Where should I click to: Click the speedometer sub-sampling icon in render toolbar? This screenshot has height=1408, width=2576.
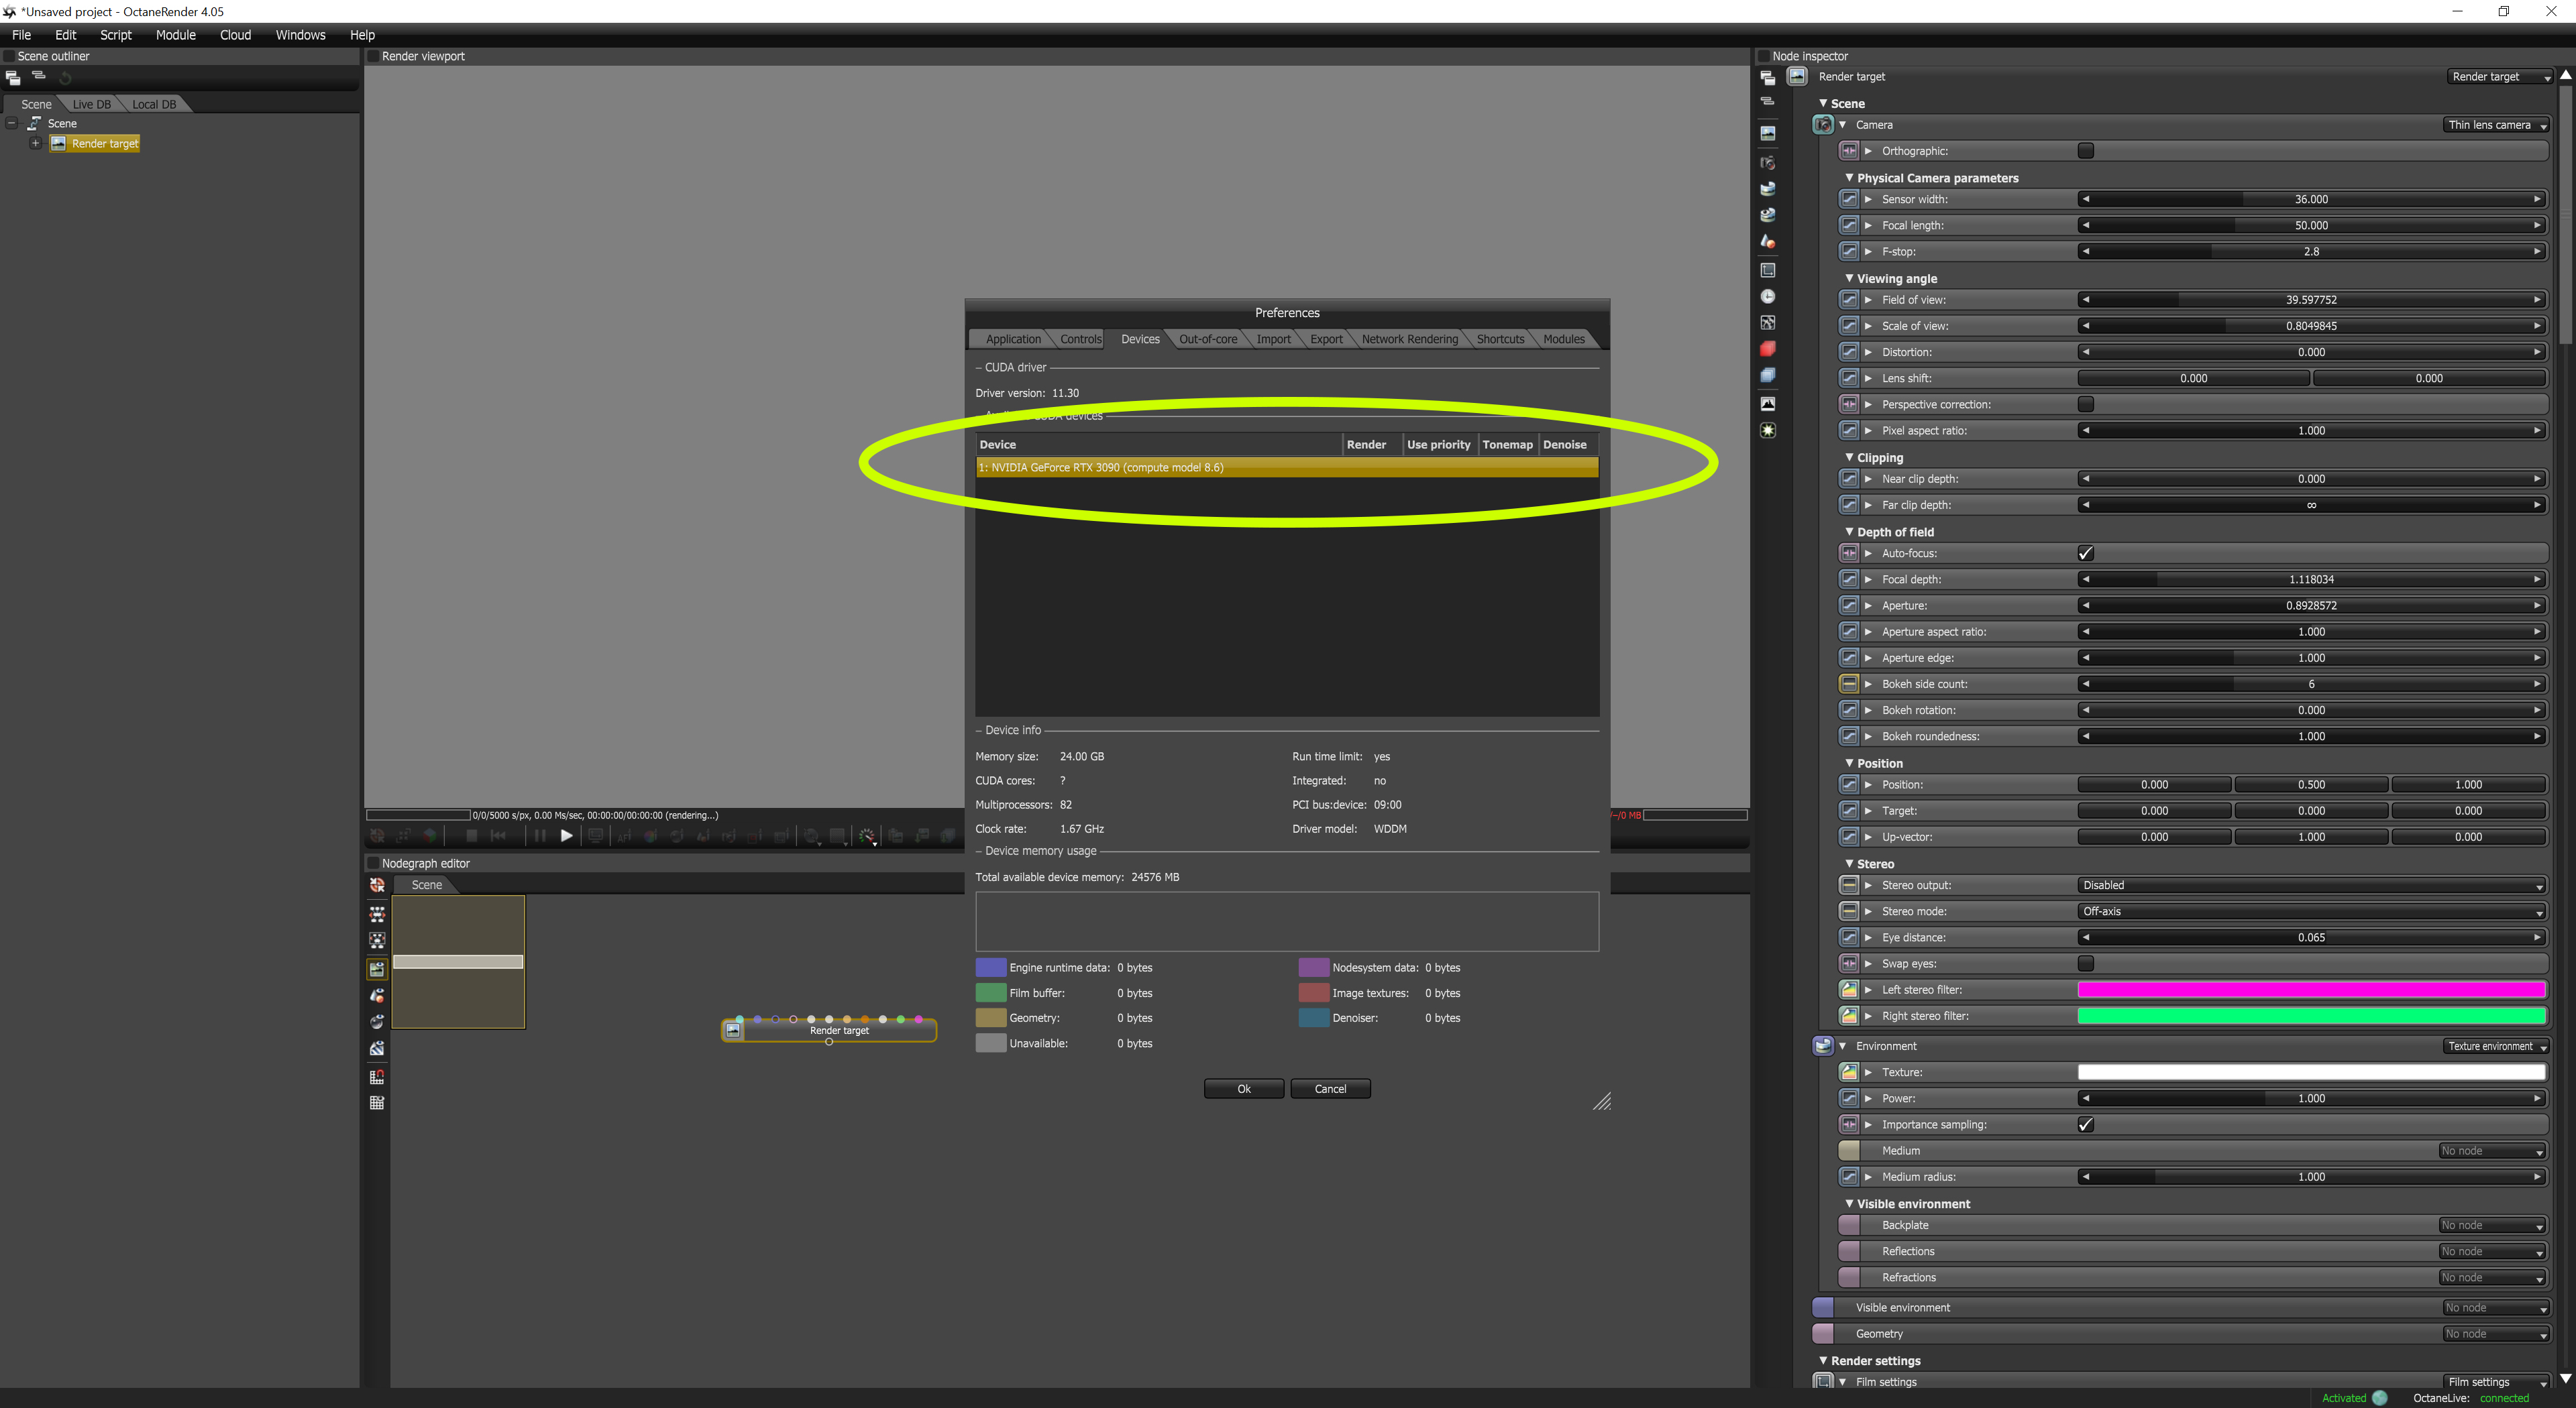pyautogui.click(x=866, y=835)
